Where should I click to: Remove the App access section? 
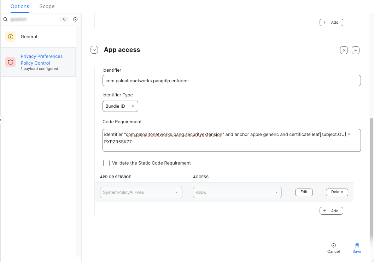click(x=344, y=50)
